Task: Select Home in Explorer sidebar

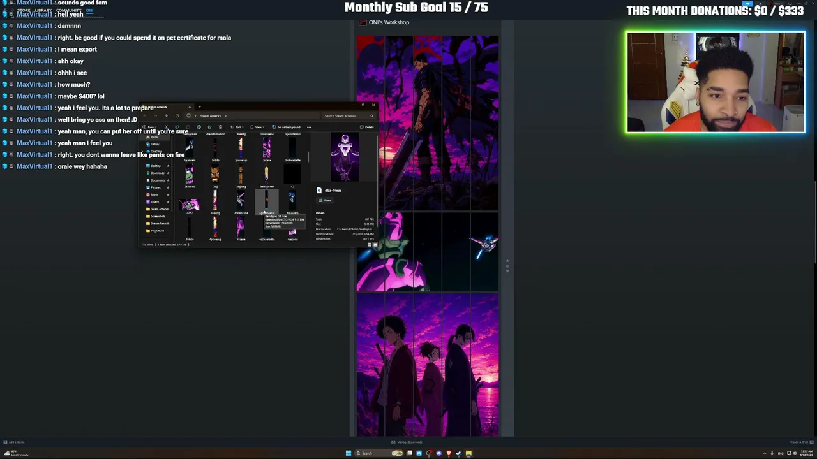Action: (153, 137)
